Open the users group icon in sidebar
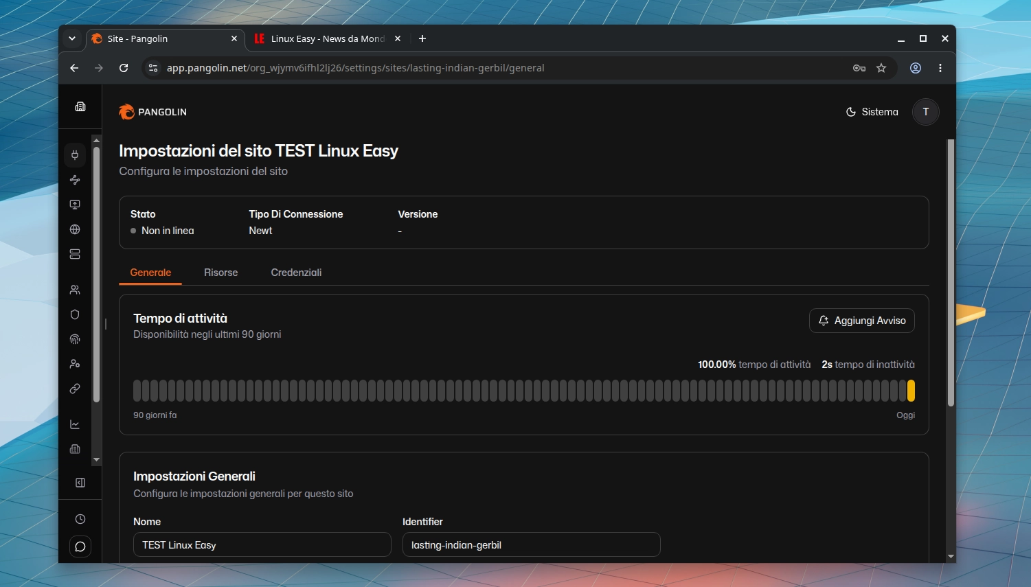This screenshot has height=587, width=1031. click(75, 290)
